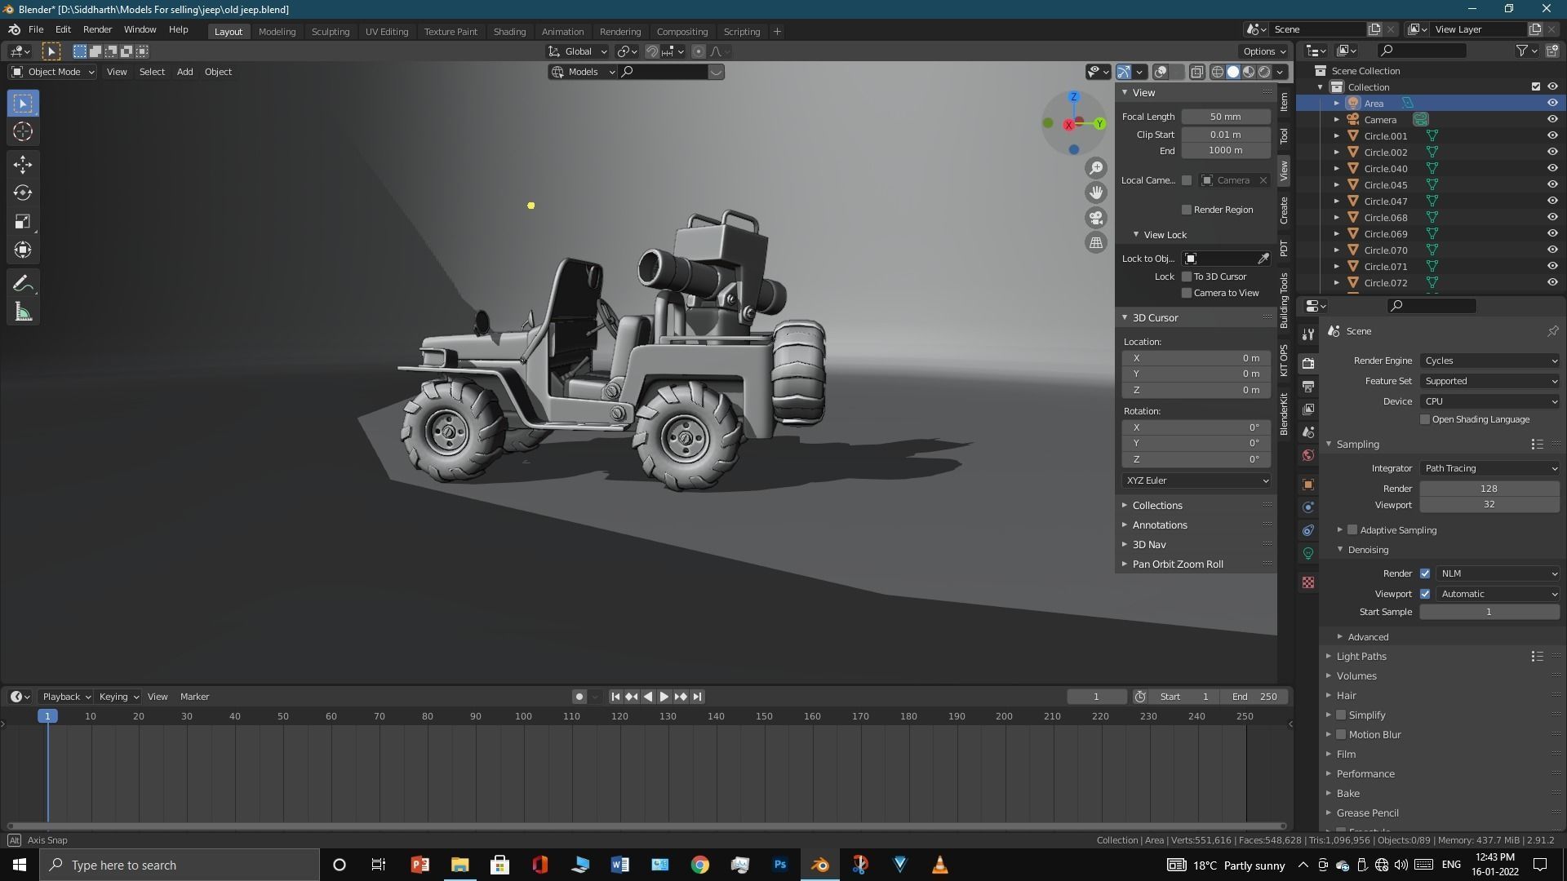Enable Adaptive Sampling checkbox
Viewport: 1567px width, 881px height.
[1352, 530]
